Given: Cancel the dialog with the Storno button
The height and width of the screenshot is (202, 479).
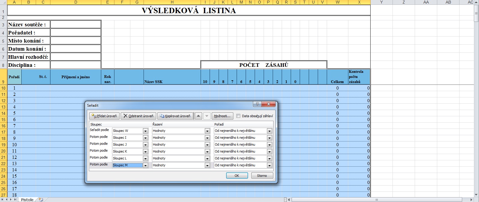Looking at the screenshot, I should [262, 176].
